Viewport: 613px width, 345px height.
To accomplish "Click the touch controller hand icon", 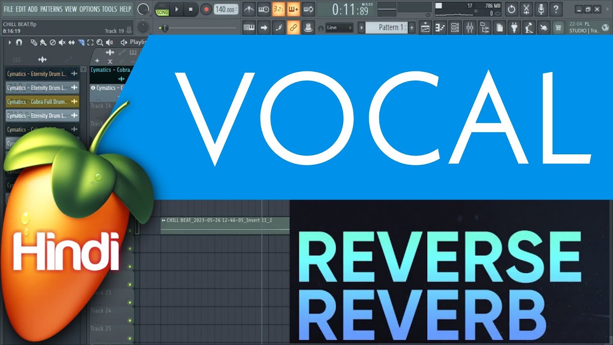I will click(544, 28).
